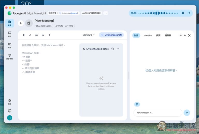199x134 pixels.
Task: Click the knowledge source search icon above the input
Action: (x=137, y=104)
